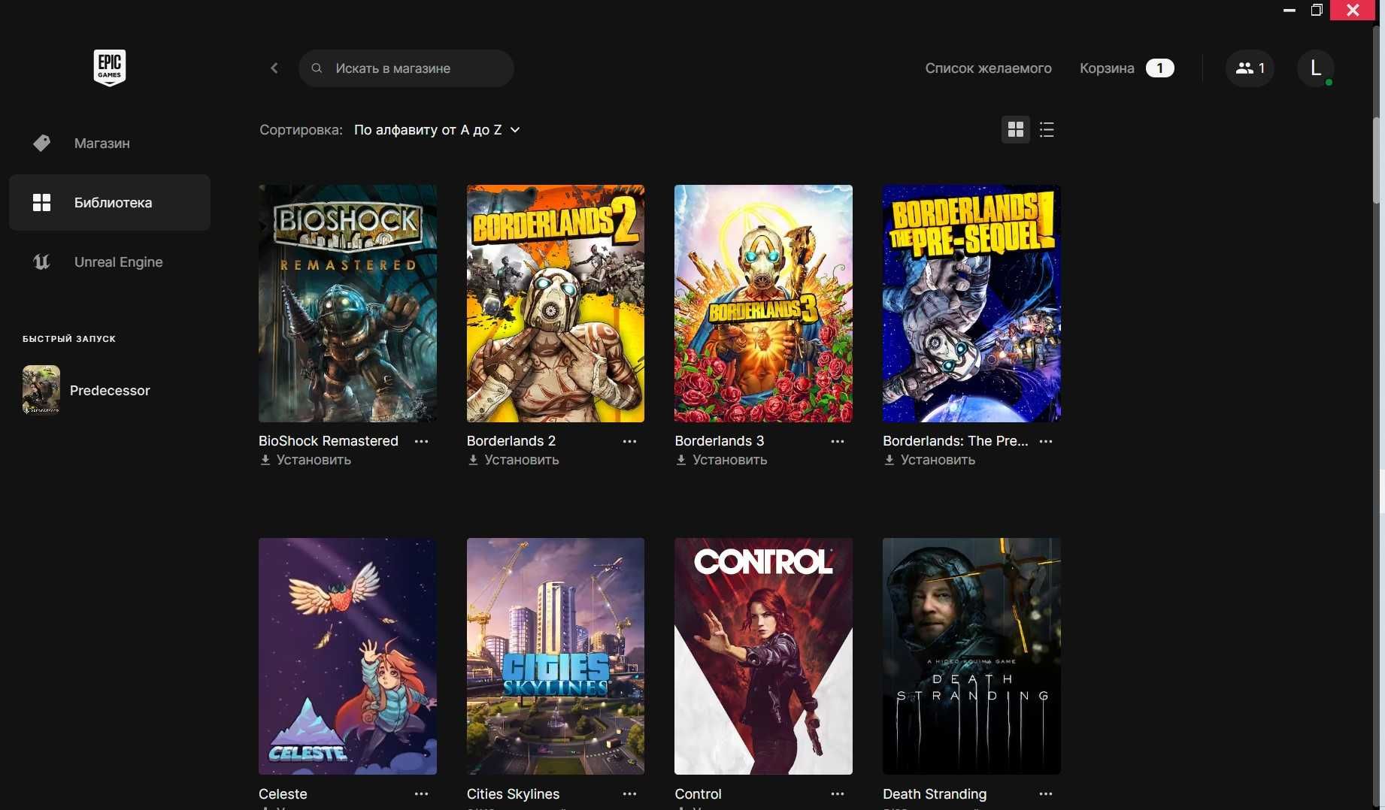The height and width of the screenshot is (810, 1385).
Task: Switch to grid view
Action: click(x=1016, y=130)
